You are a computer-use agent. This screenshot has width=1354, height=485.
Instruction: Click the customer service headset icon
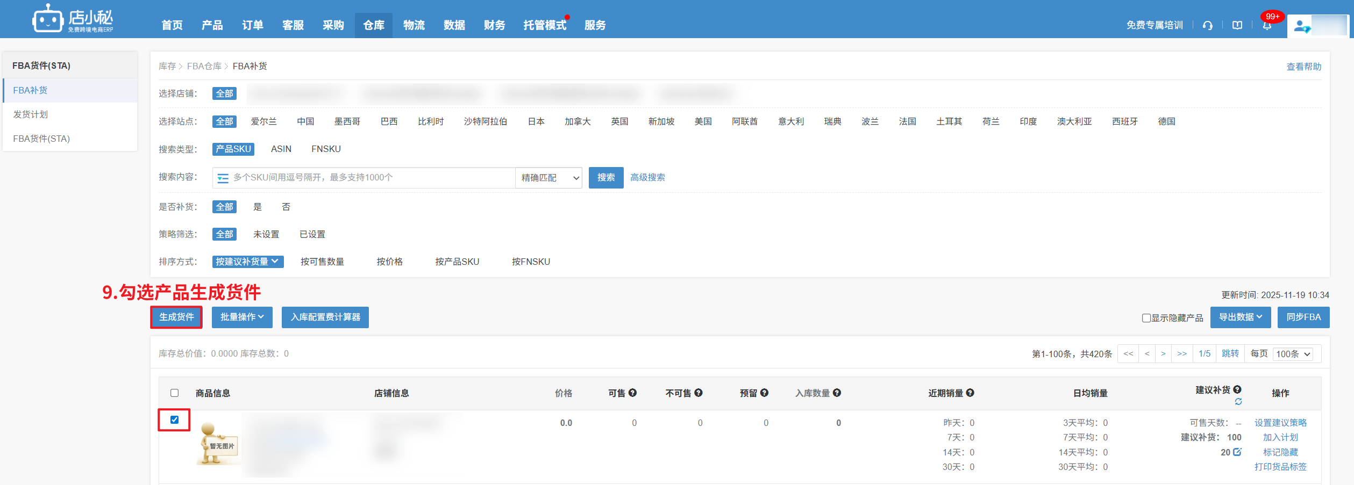[x=1208, y=25]
